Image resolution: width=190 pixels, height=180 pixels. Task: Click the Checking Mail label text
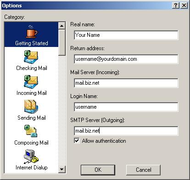pos(32,68)
